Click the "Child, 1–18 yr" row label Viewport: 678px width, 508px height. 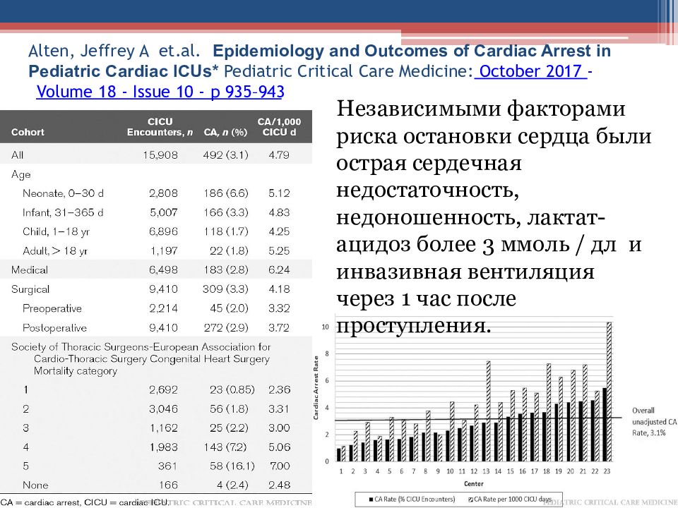pos(56,232)
